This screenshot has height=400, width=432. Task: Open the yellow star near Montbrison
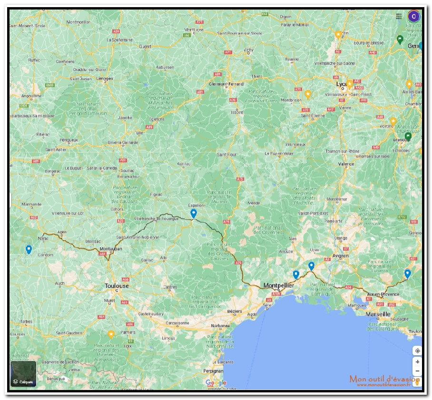coord(308,94)
